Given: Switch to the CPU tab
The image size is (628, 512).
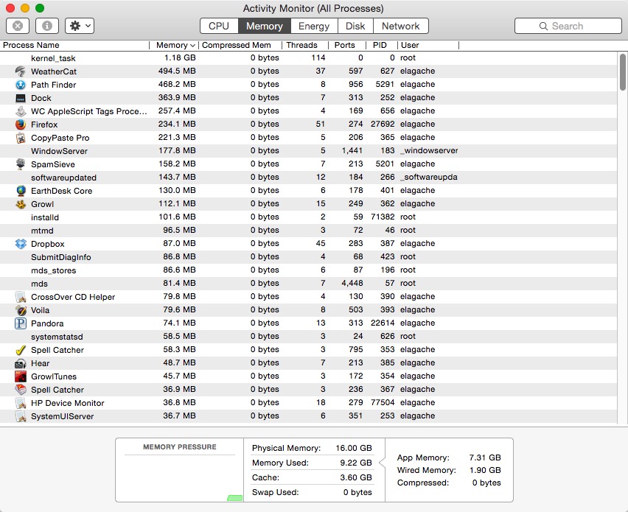Looking at the screenshot, I should 219,26.
